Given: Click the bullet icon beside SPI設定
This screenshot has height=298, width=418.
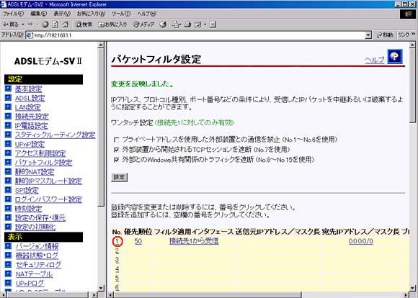Looking at the screenshot, I should coord(8,190).
